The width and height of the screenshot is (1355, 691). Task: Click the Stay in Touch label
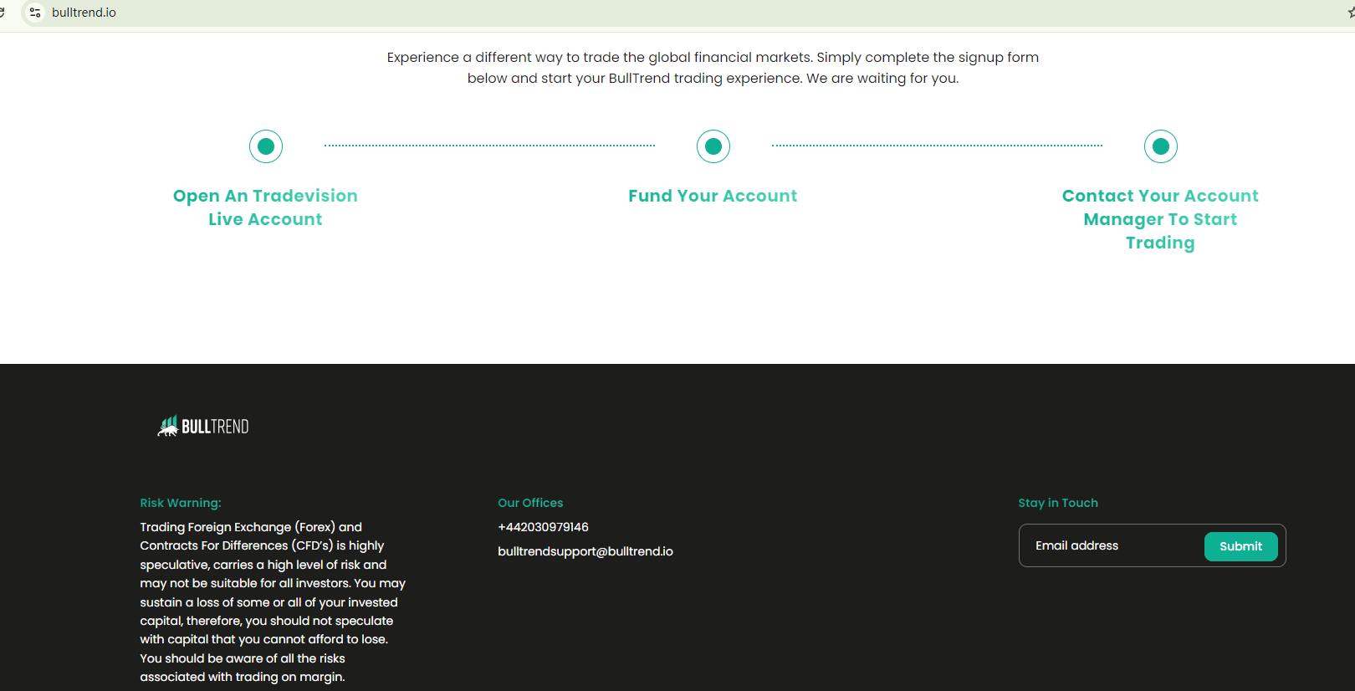click(x=1058, y=503)
